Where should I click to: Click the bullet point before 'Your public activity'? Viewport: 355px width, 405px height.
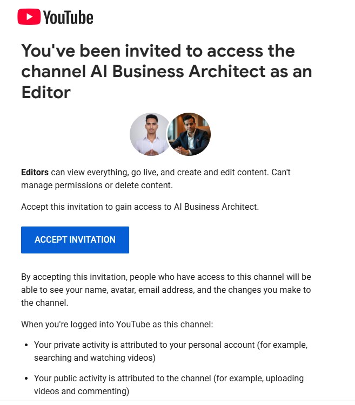coord(26,379)
